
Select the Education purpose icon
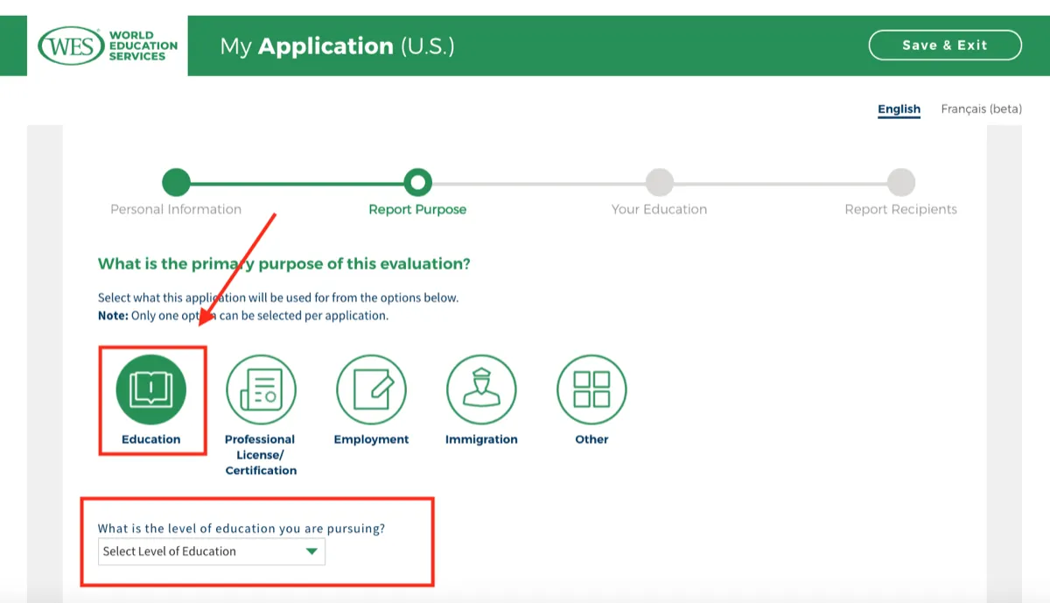pos(151,389)
